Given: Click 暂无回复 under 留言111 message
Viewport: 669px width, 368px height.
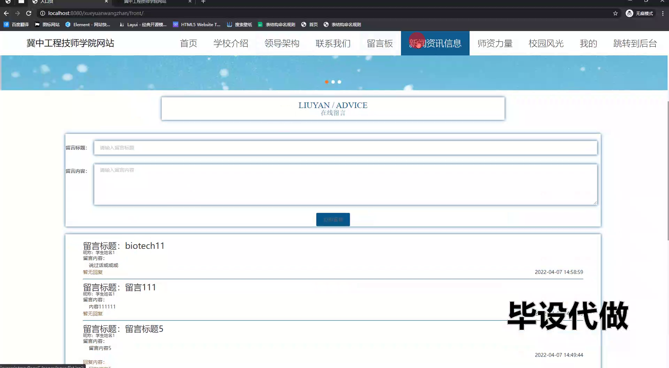Looking at the screenshot, I should click(x=93, y=314).
